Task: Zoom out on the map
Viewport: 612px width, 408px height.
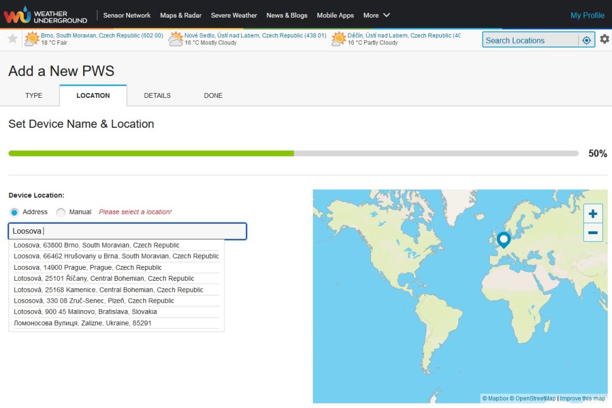Action: [x=592, y=232]
